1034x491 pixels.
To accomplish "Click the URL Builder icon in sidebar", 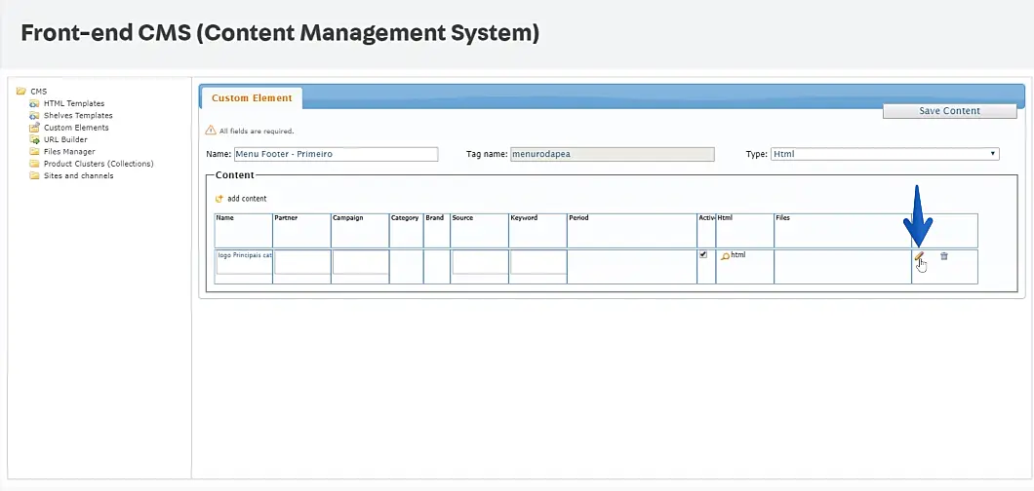I will pos(34,139).
